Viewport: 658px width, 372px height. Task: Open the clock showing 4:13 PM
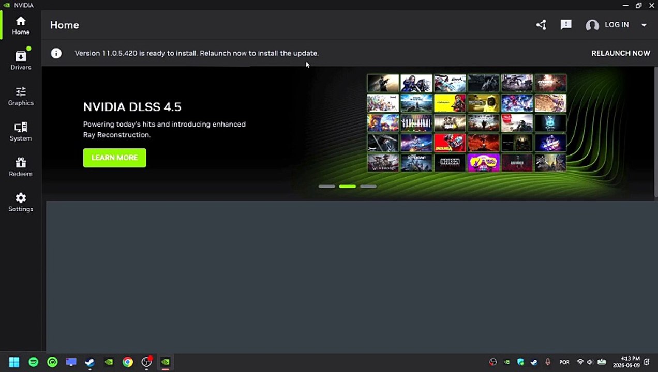(626, 362)
